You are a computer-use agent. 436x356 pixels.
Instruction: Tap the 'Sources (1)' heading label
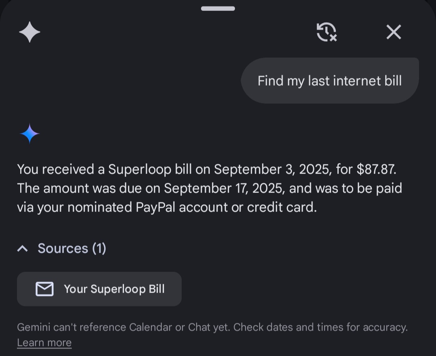pos(72,249)
